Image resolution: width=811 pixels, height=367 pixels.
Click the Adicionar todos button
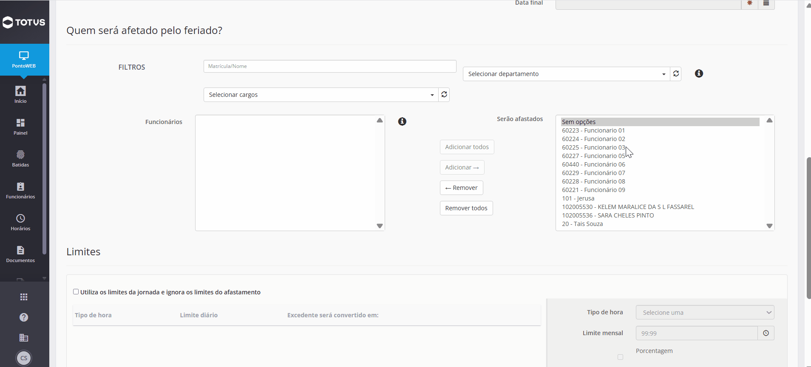click(x=467, y=147)
